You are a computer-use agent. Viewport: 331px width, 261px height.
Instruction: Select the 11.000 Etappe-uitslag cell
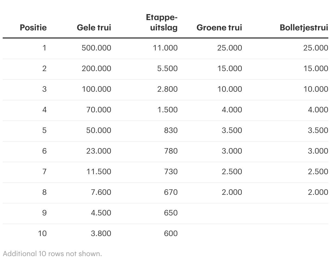165,48
